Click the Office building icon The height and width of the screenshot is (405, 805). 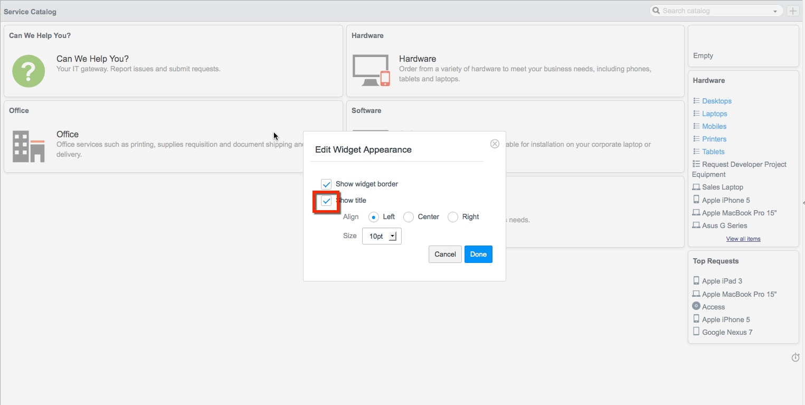tap(29, 146)
